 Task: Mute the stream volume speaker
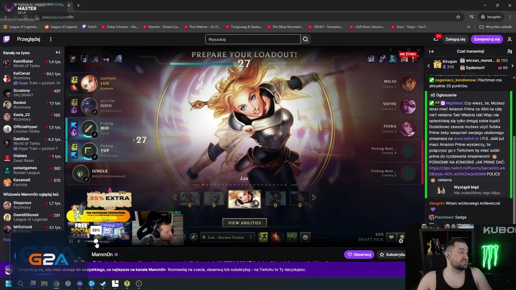(79, 241)
